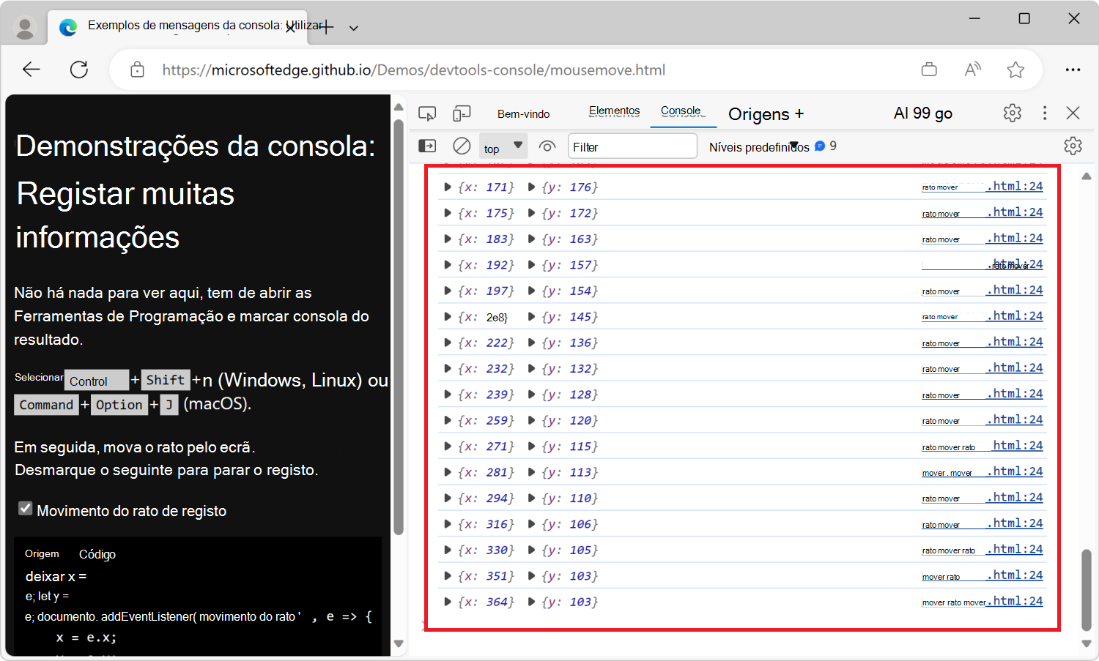Screen dimensions: 1099x661
Task: Click the Filter input field
Action: tap(633, 146)
